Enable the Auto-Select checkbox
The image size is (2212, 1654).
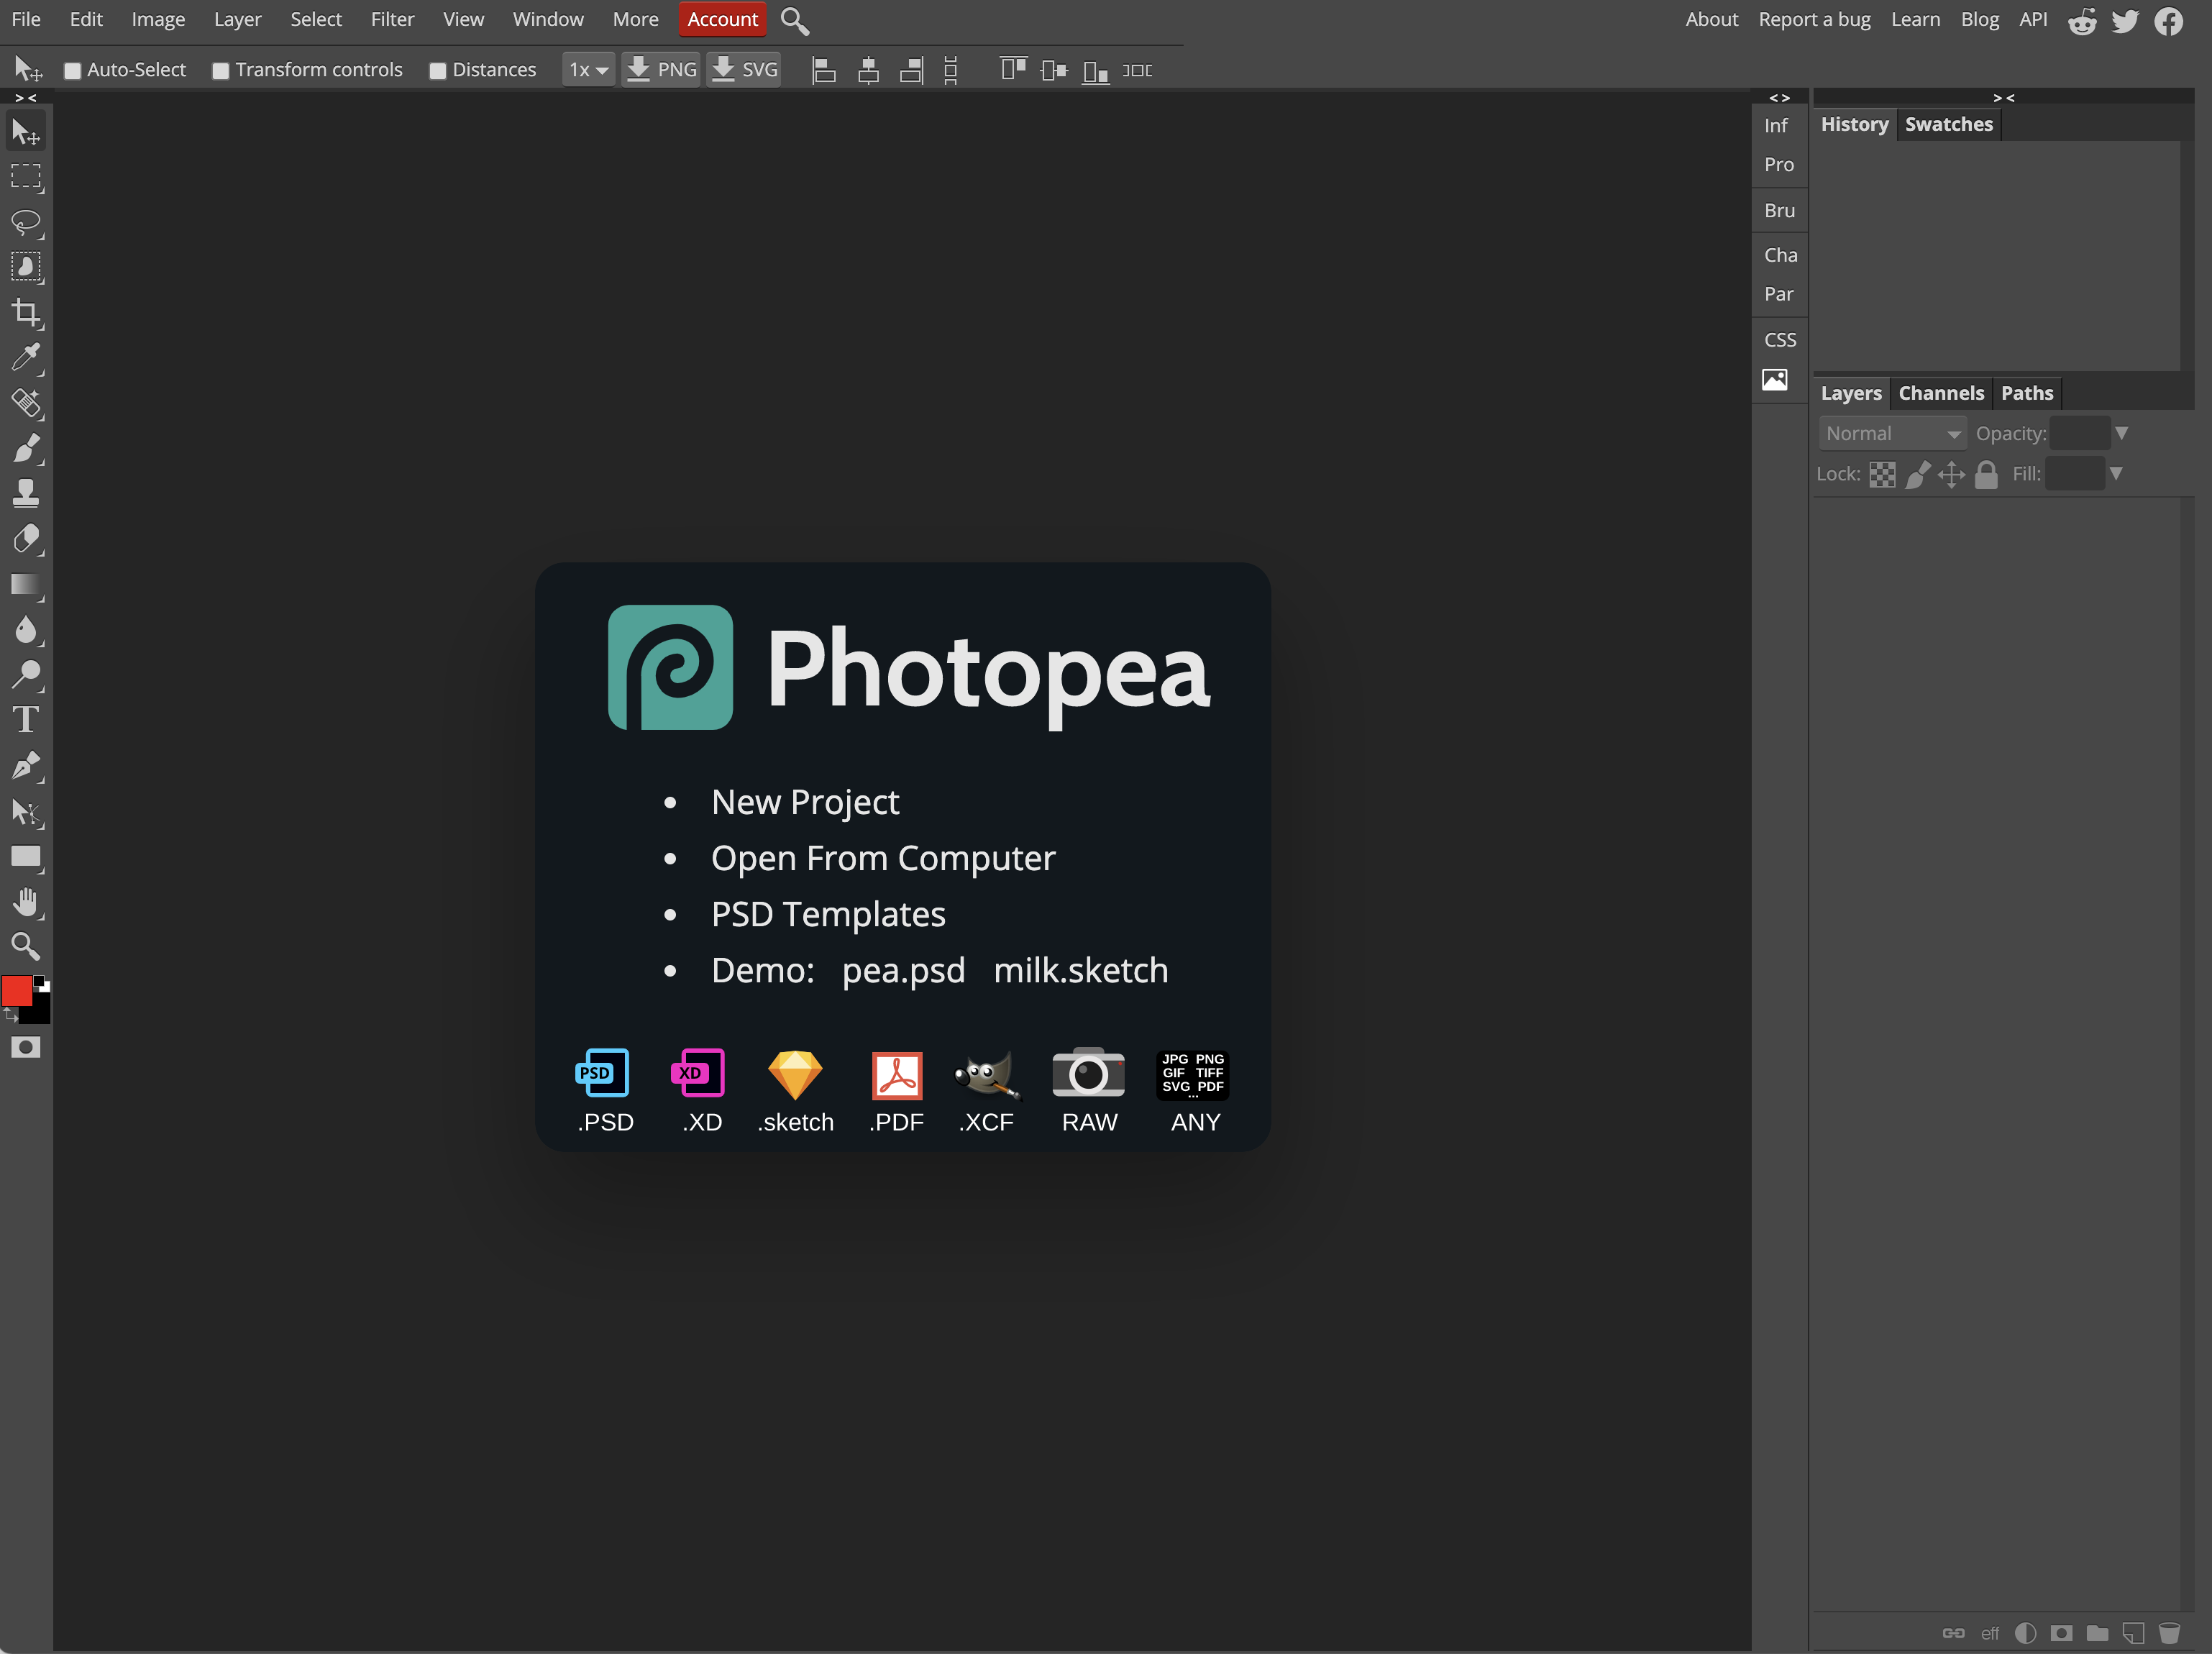[x=73, y=71]
